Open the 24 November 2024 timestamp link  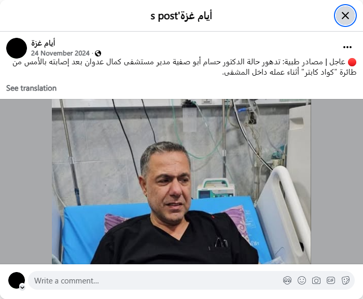click(60, 53)
